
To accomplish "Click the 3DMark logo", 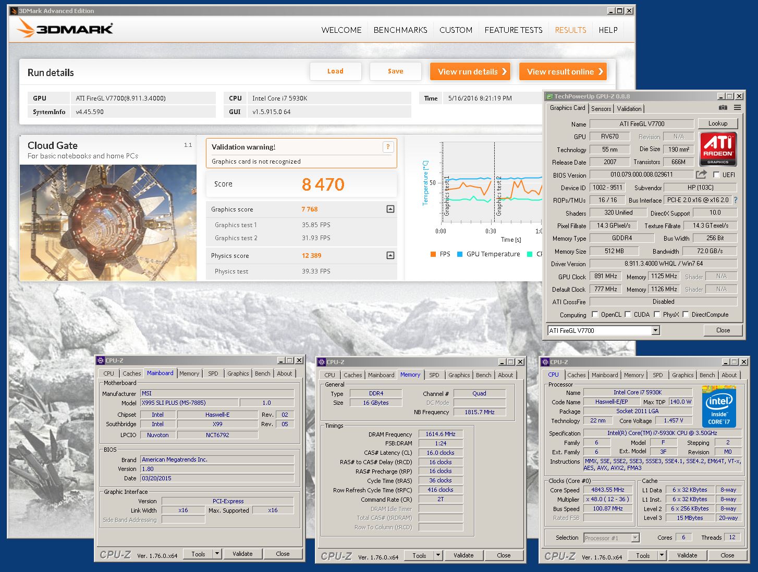I will pyautogui.click(x=65, y=29).
